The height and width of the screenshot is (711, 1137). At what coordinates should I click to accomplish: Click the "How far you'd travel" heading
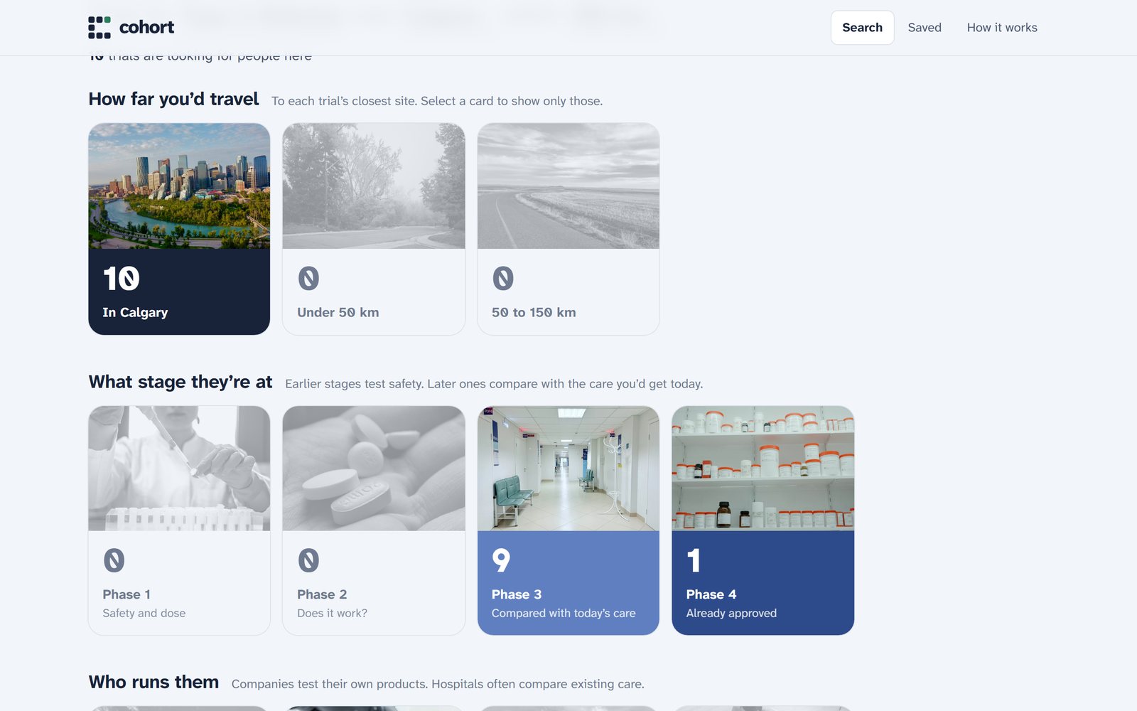(173, 99)
